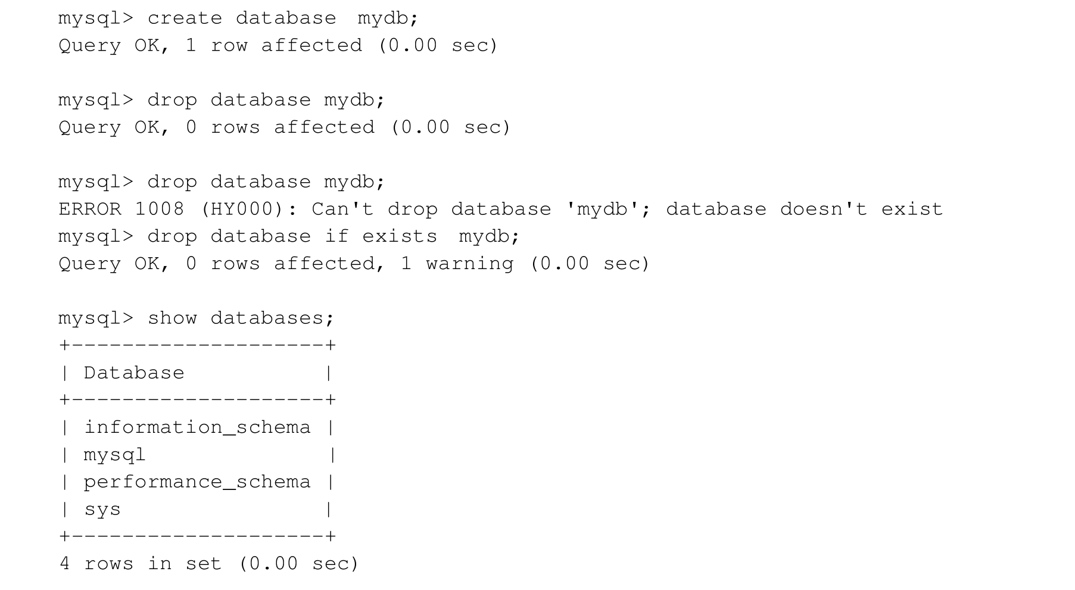
Task: Click the 'Query OK, 1 row affected' output
Action: (278, 46)
